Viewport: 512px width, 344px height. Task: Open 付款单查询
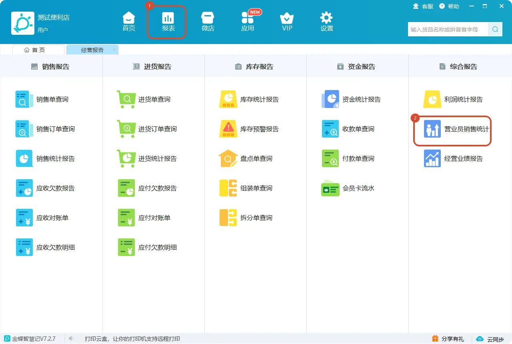pyautogui.click(x=348, y=158)
